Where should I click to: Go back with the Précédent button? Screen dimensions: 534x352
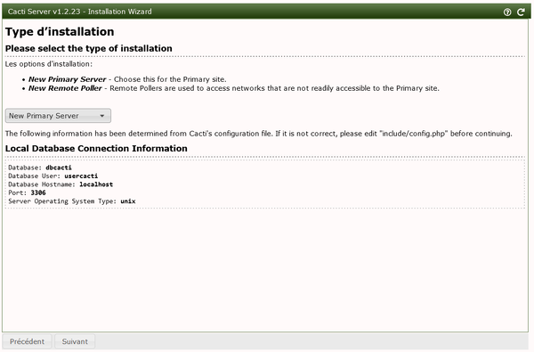[x=27, y=341]
